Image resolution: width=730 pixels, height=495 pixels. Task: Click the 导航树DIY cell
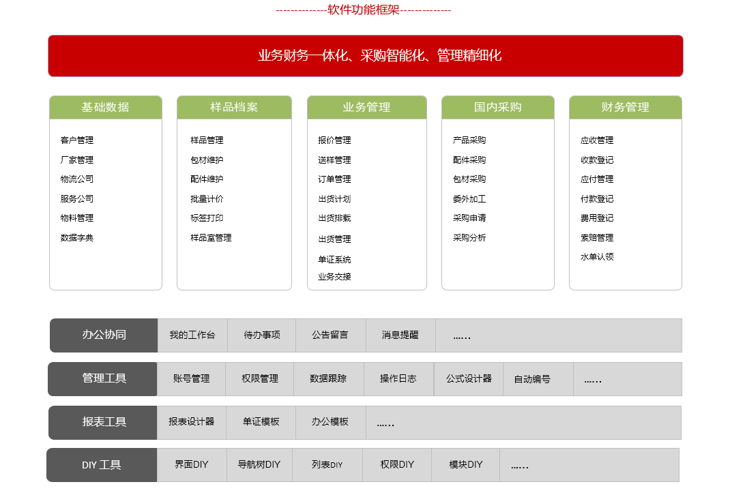tap(259, 465)
